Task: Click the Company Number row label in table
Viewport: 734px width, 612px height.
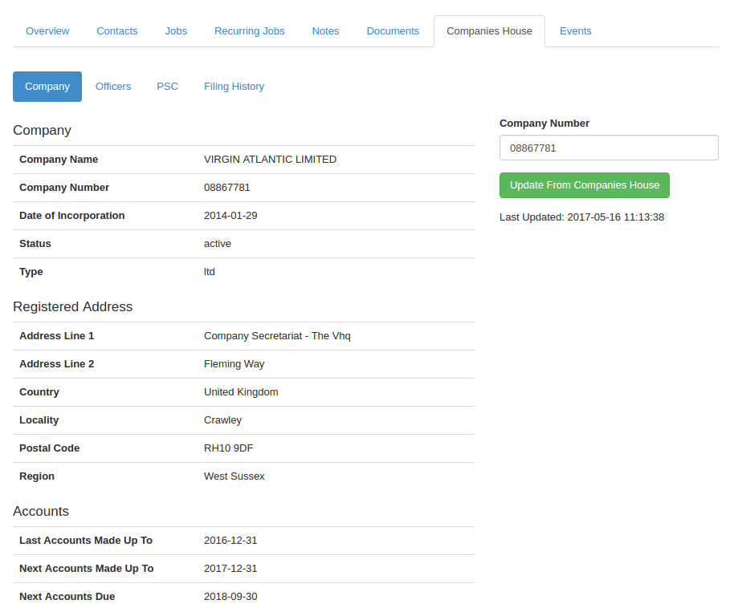Action: tap(64, 188)
